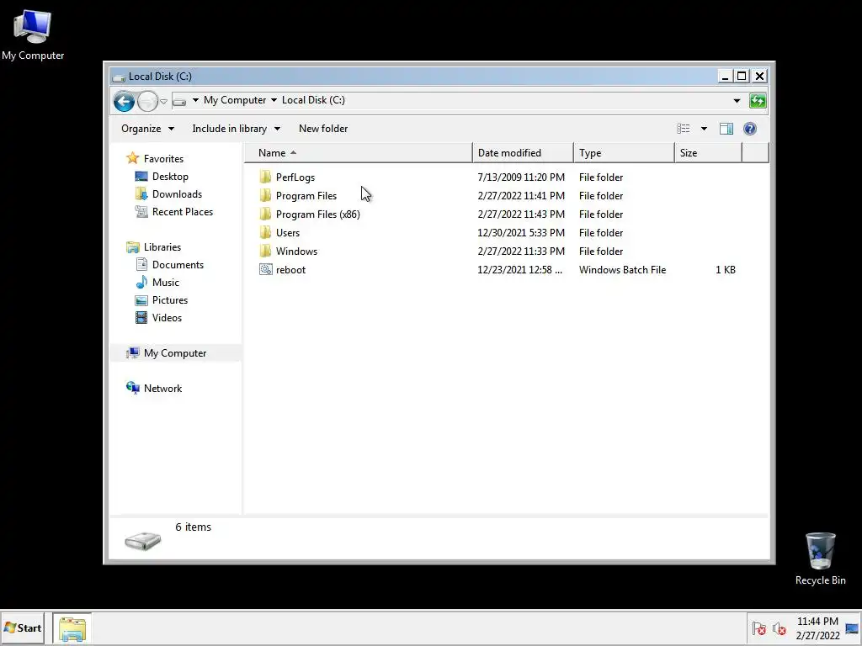Select the My Computer desktop icon
The height and width of the screenshot is (646, 862).
(33, 35)
